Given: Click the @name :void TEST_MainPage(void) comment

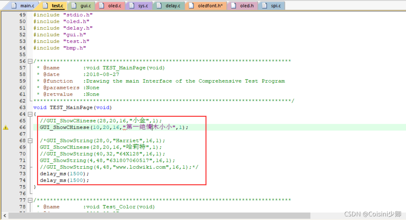Looking at the screenshot, I should tap(101, 68).
